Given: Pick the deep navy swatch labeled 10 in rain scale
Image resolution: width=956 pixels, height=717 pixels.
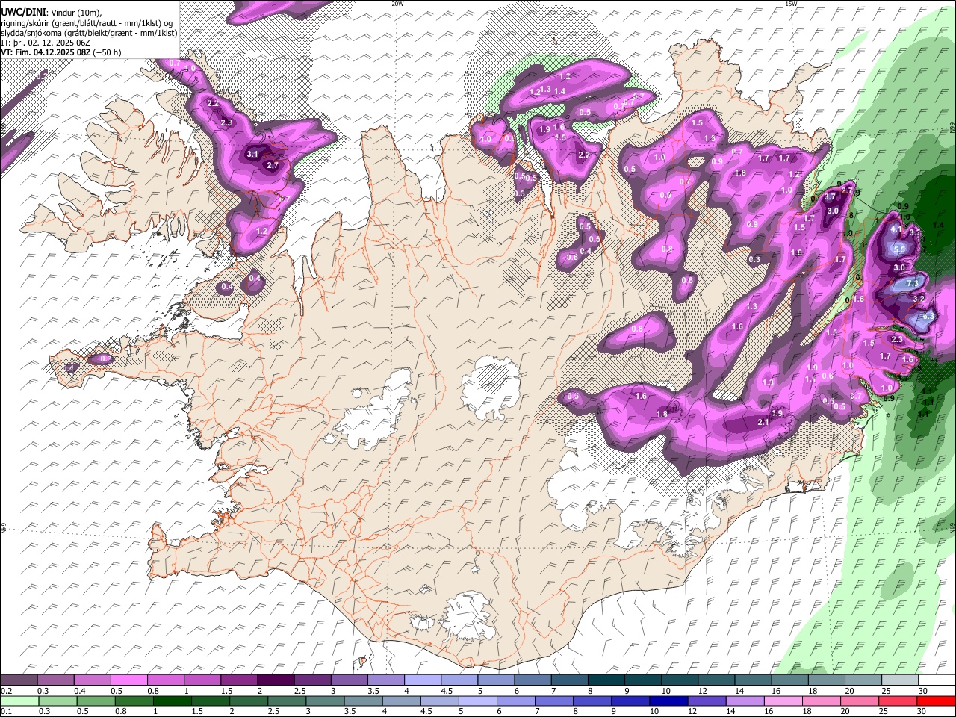Looking at the screenshot, I should pyautogui.click(x=668, y=701).
